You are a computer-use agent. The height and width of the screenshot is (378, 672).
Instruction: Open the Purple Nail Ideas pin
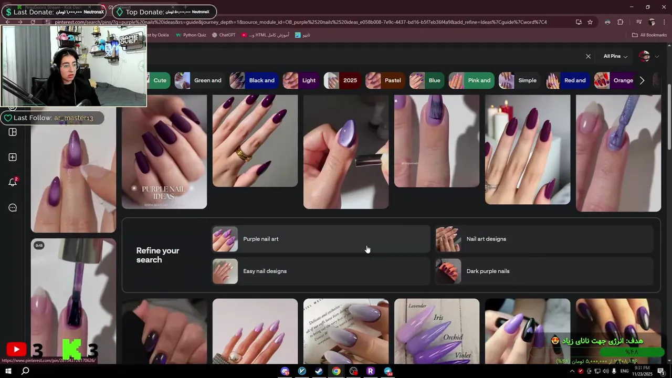(x=164, y=152)
